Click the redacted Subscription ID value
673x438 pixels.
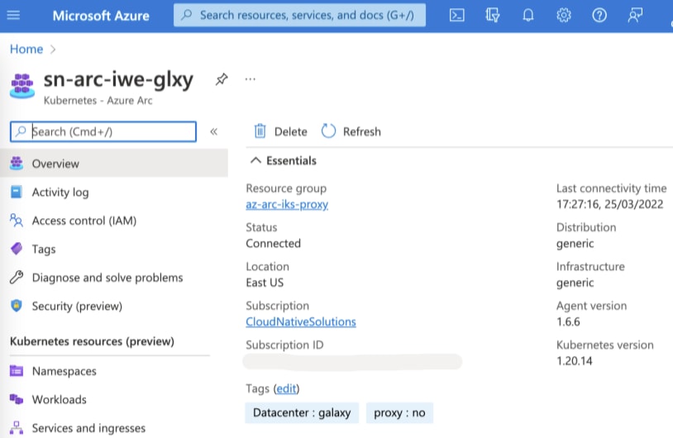click(352, 362)
